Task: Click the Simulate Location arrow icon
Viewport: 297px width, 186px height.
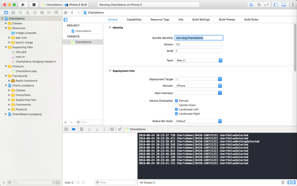Action: (120, 129)
